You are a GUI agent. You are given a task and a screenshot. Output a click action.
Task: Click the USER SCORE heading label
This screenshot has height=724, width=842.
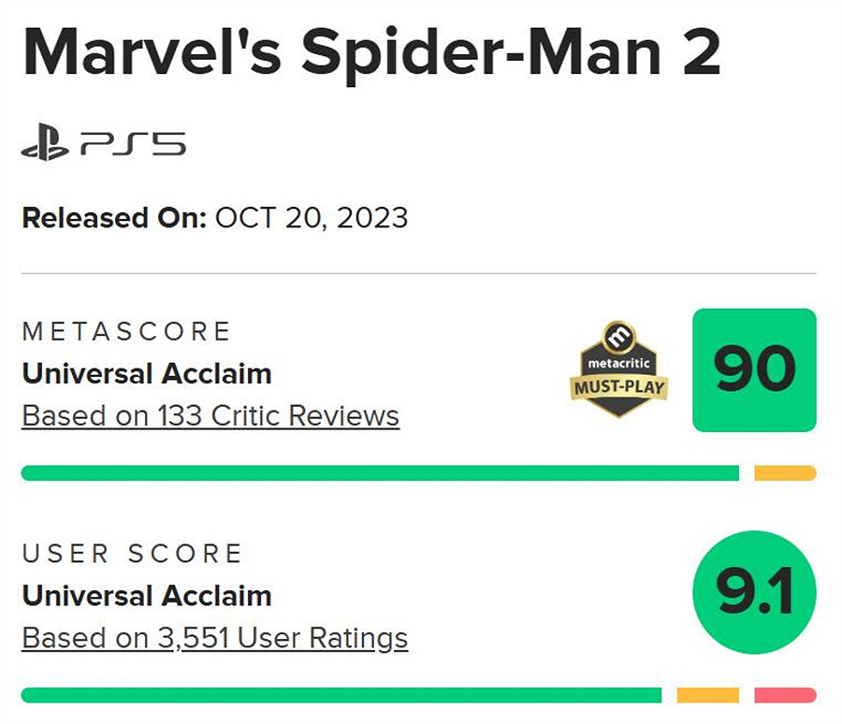[x=132, y=553]
